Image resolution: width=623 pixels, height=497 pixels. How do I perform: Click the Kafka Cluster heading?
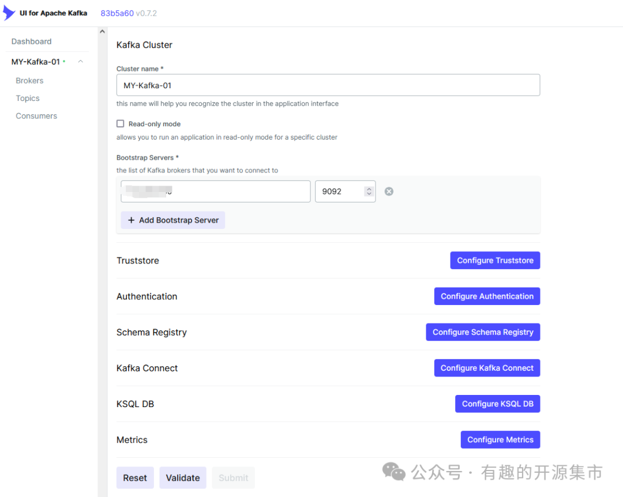[144, 45]
